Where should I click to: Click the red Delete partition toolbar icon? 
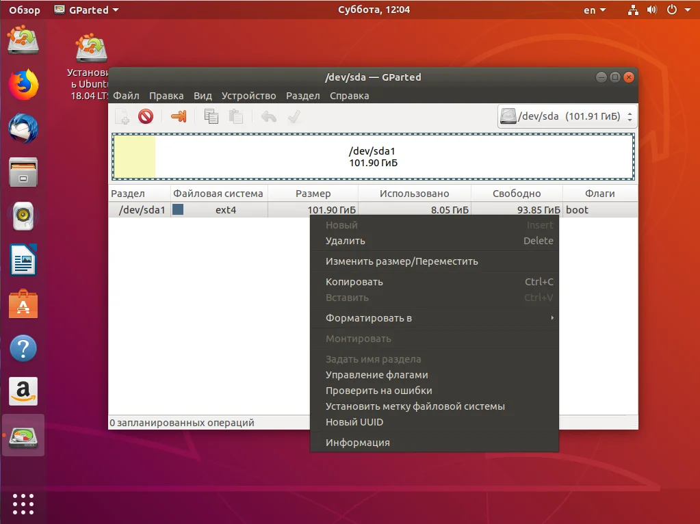[x=145, y=116]
